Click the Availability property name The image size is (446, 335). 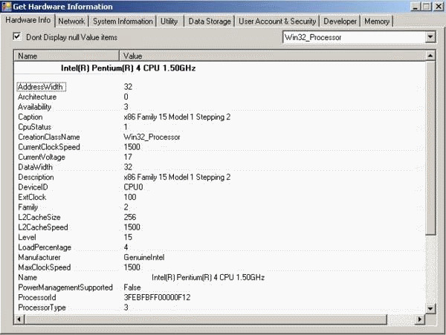[35, 107]
